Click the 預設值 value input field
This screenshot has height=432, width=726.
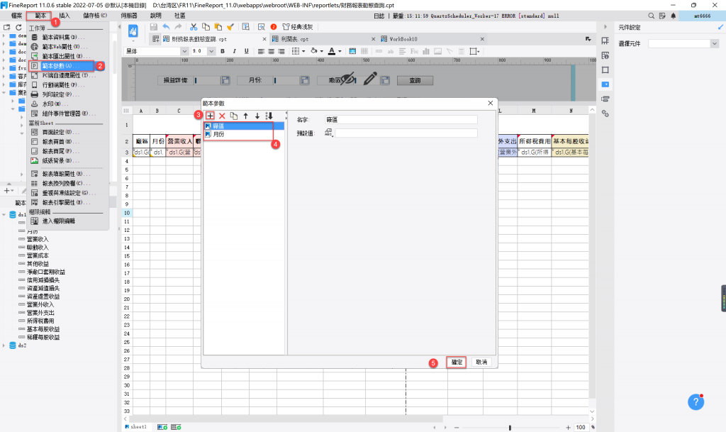(406, 133)
